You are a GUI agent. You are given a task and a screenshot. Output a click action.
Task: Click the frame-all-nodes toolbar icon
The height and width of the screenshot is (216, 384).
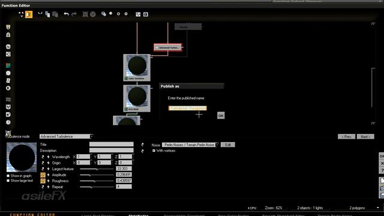(x=85, y=14)
